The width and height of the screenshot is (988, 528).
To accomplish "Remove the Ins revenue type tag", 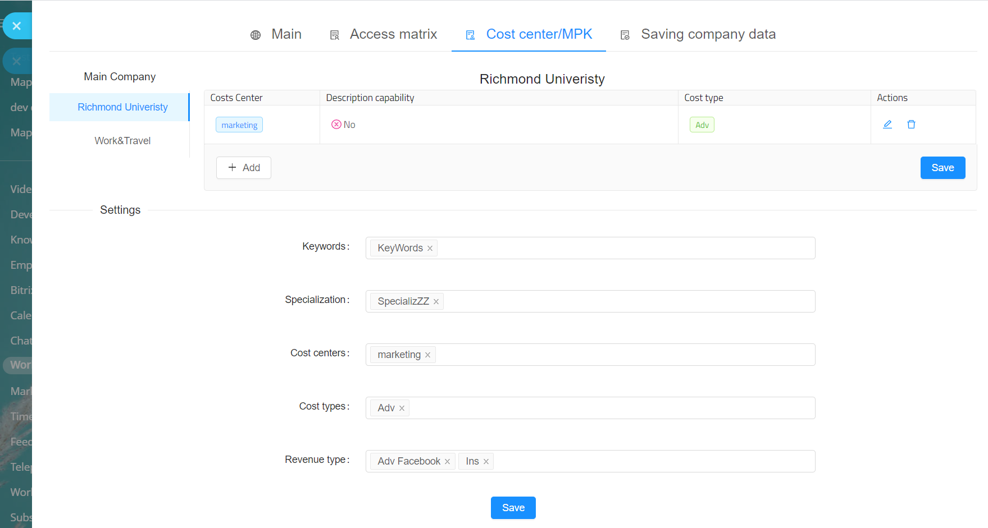I will pyautogui.click(x=486, y=462).
